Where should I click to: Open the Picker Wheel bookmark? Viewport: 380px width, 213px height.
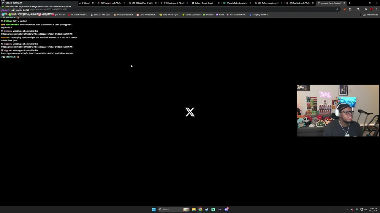click(169, 14)
